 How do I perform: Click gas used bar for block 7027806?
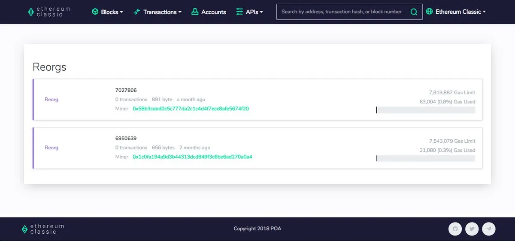pos(426,110)
